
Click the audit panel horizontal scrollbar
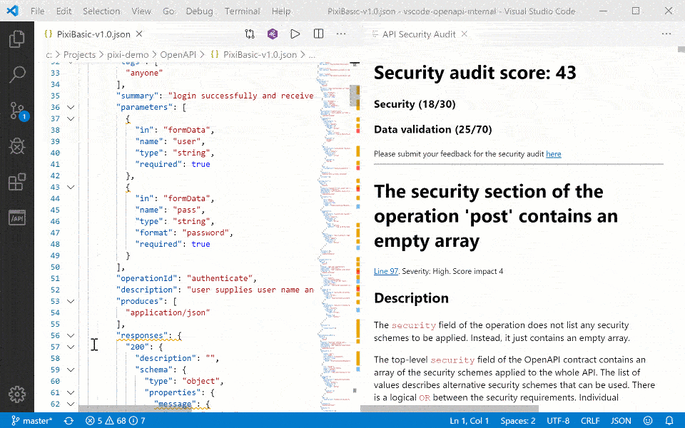pos(450,409)
